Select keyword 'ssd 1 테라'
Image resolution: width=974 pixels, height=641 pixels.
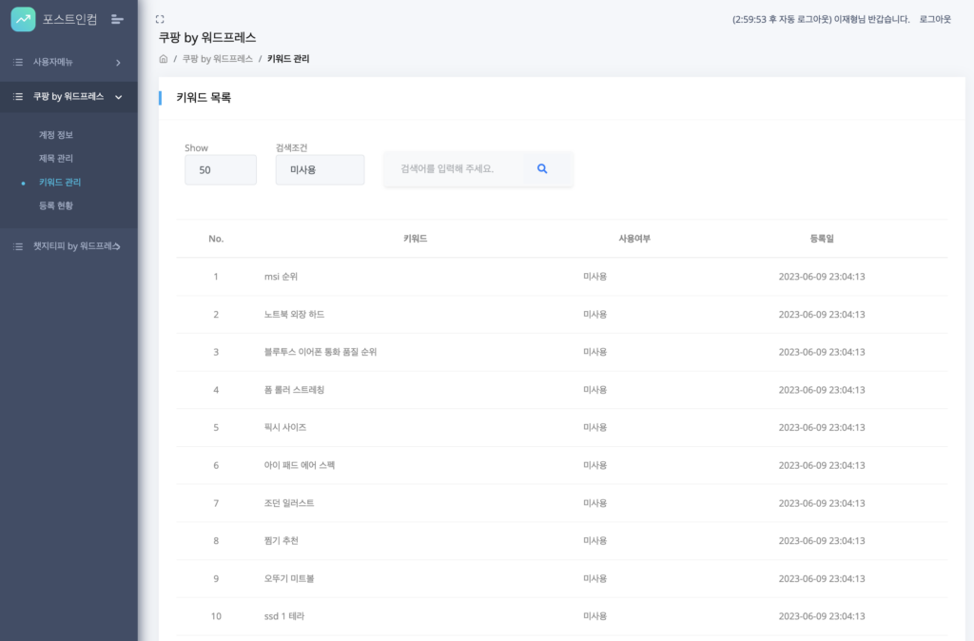click(x=284, y=616)
